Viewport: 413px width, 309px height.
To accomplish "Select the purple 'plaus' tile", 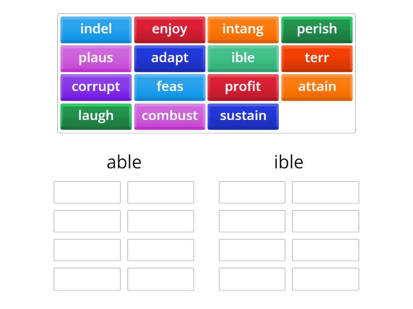I will [x=96, y=58].
